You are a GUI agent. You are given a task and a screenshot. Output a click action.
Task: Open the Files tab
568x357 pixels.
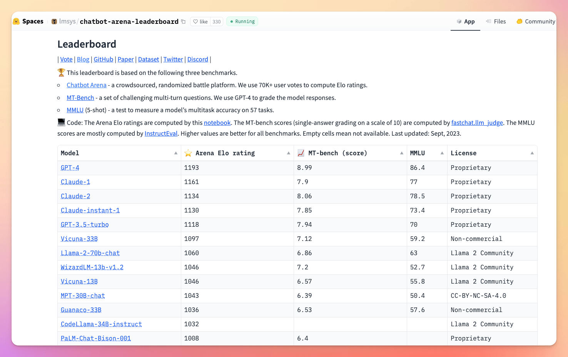(x=496, y=22)
